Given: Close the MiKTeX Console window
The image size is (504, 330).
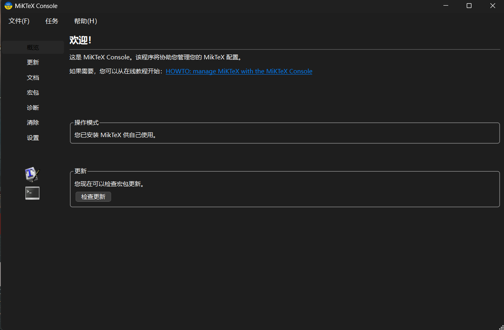Looking at the screenshot, I should point(492,6).
